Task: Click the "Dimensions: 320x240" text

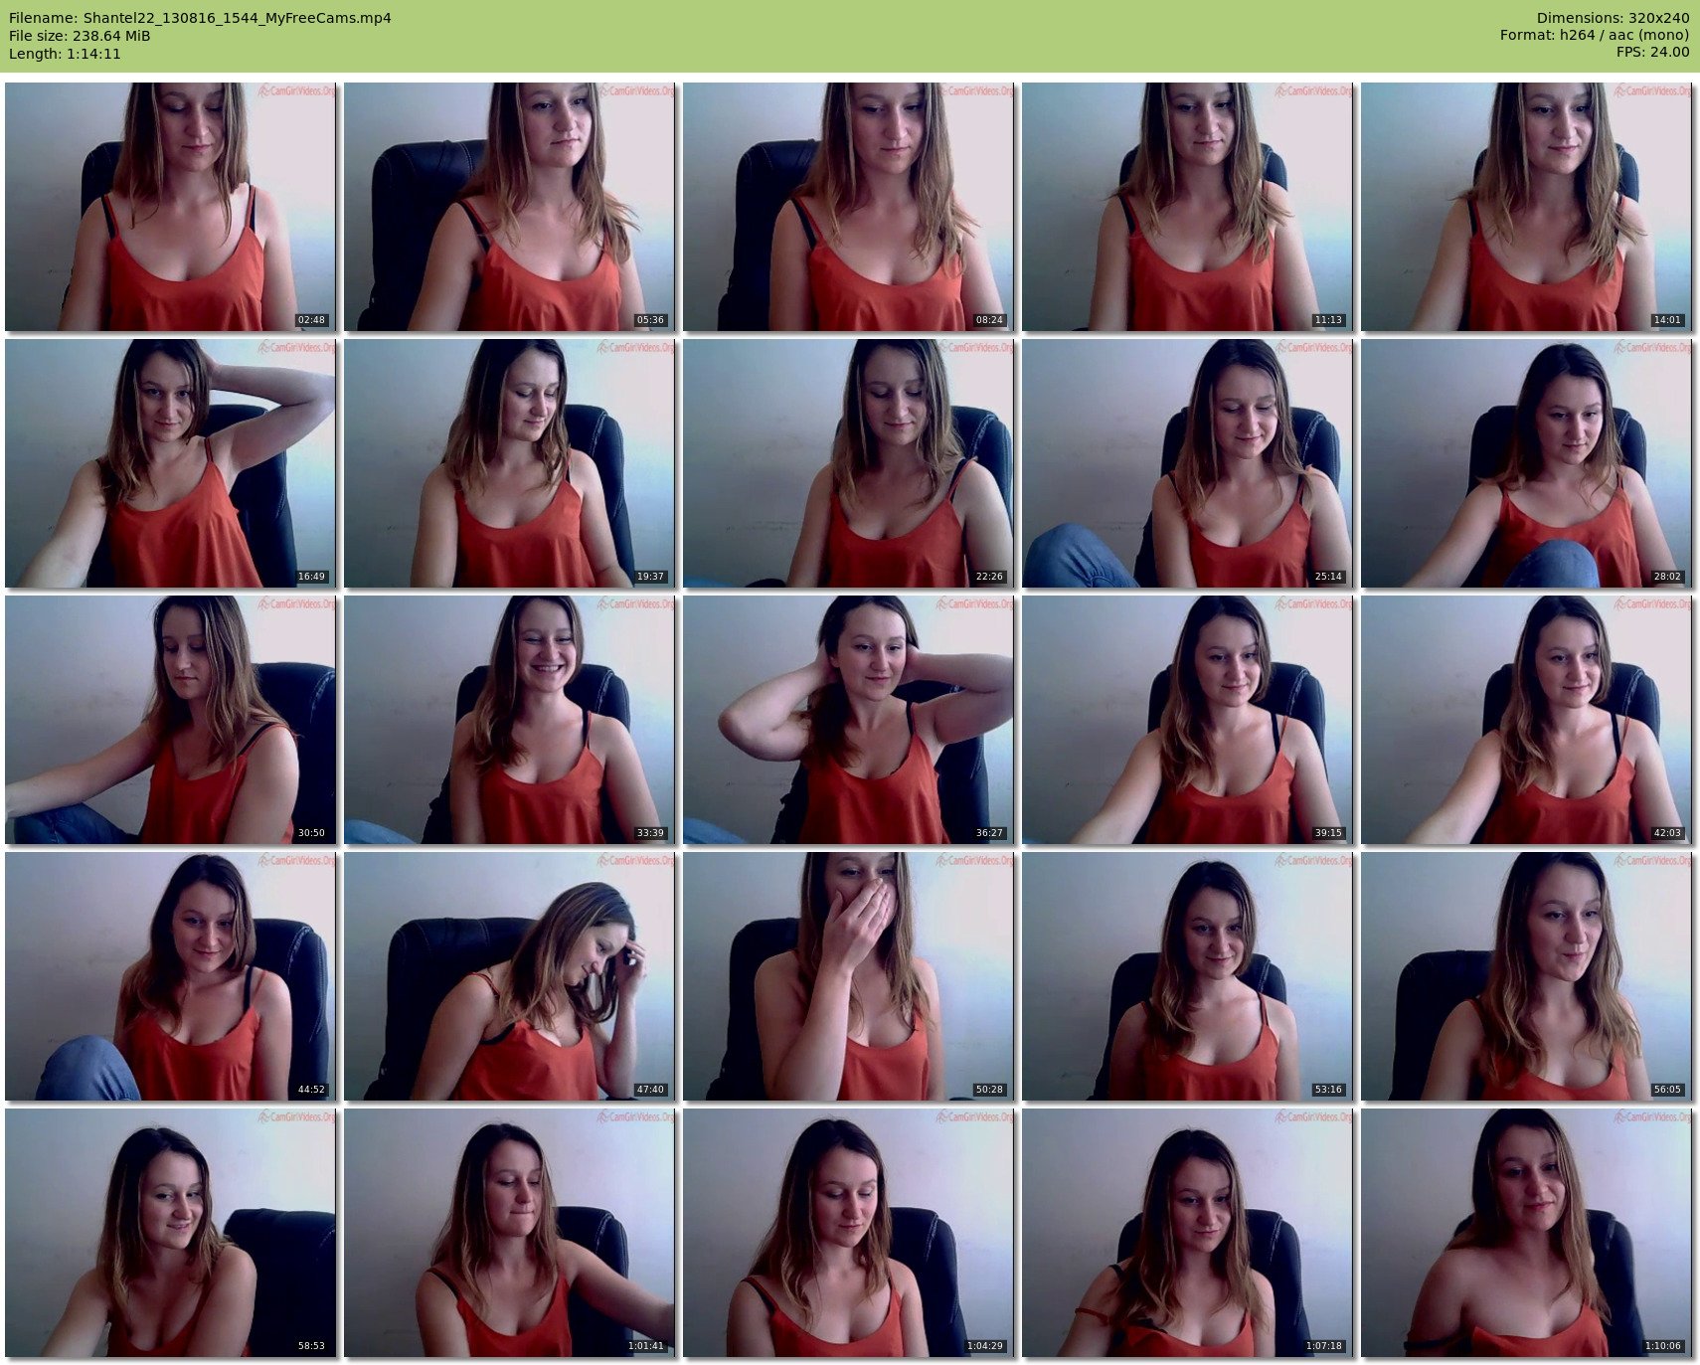Action: [x=1613, y=18]
